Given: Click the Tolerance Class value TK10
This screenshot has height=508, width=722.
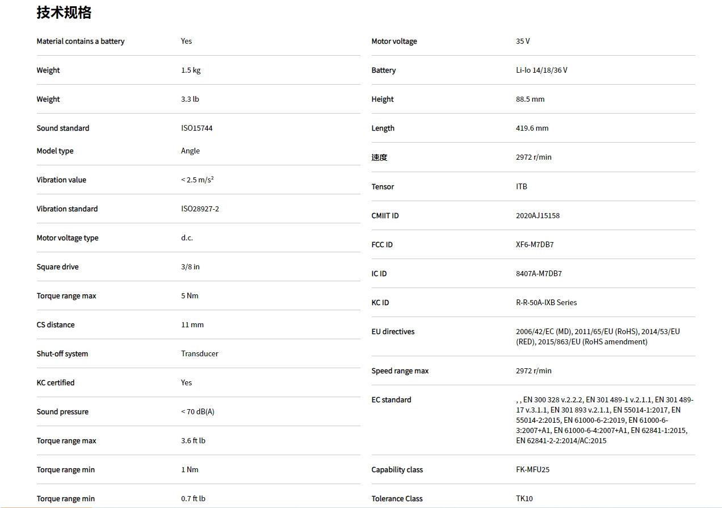Looking at the screenshot, I should click(x=524, y=498).
